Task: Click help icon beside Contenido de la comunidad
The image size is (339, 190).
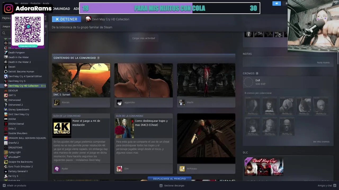Action: tap(98, 58)
